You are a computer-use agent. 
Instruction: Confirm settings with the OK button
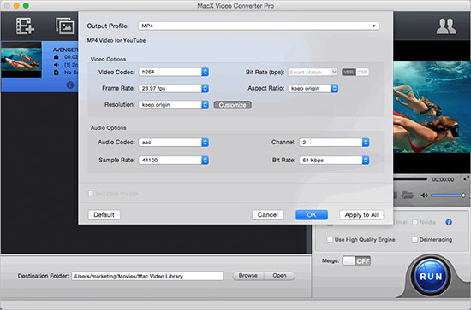pyautogui.click(x=312, y=214)
